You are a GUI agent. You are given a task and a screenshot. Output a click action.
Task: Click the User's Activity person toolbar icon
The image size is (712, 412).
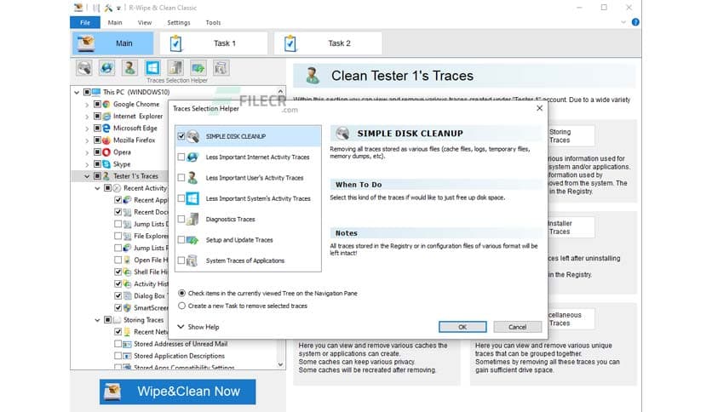point(129,67)
